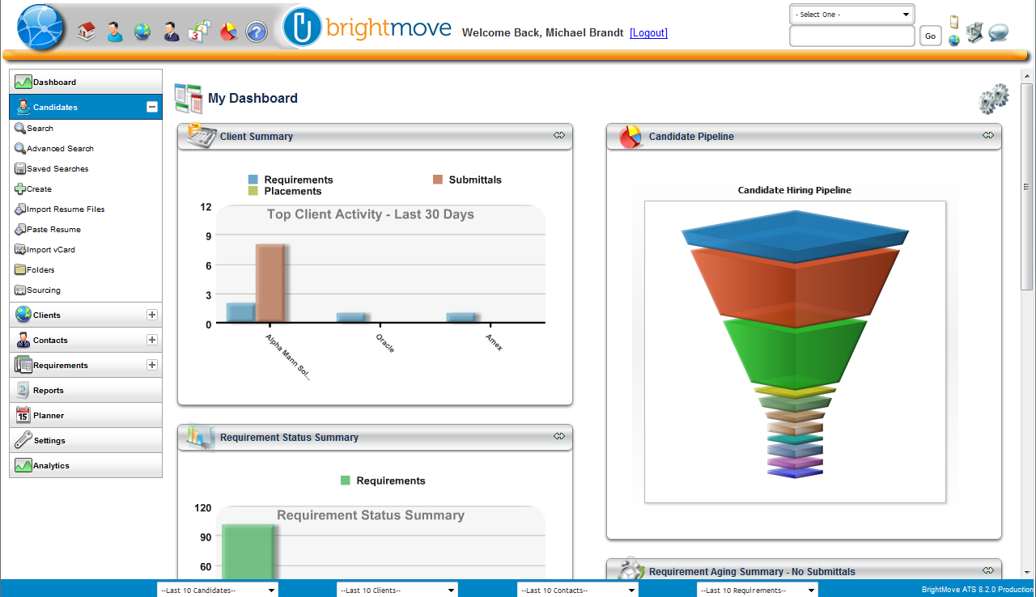This screenshot has height=597, width=1036.
Task: Click the blue-shirt candidate person toolbar icon
Action: pyautogui.click(x=114, y=32)
